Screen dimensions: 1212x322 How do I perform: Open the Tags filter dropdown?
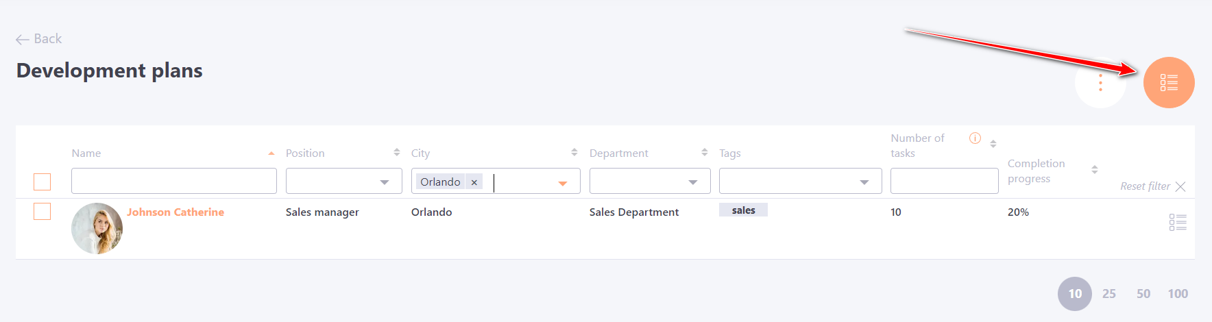(x=864, y=182)
